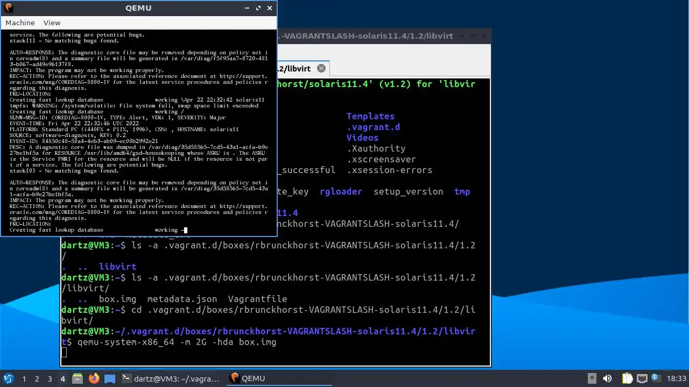Open the Lubuntu application menu

(x=8, y=378)
